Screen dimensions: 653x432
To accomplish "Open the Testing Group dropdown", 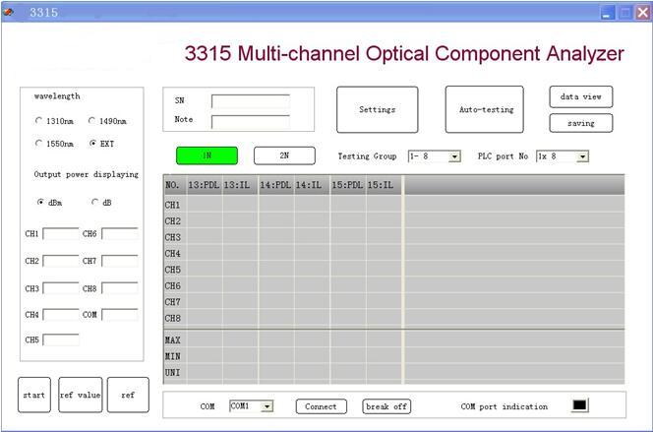I will click(x=454, y=156).
